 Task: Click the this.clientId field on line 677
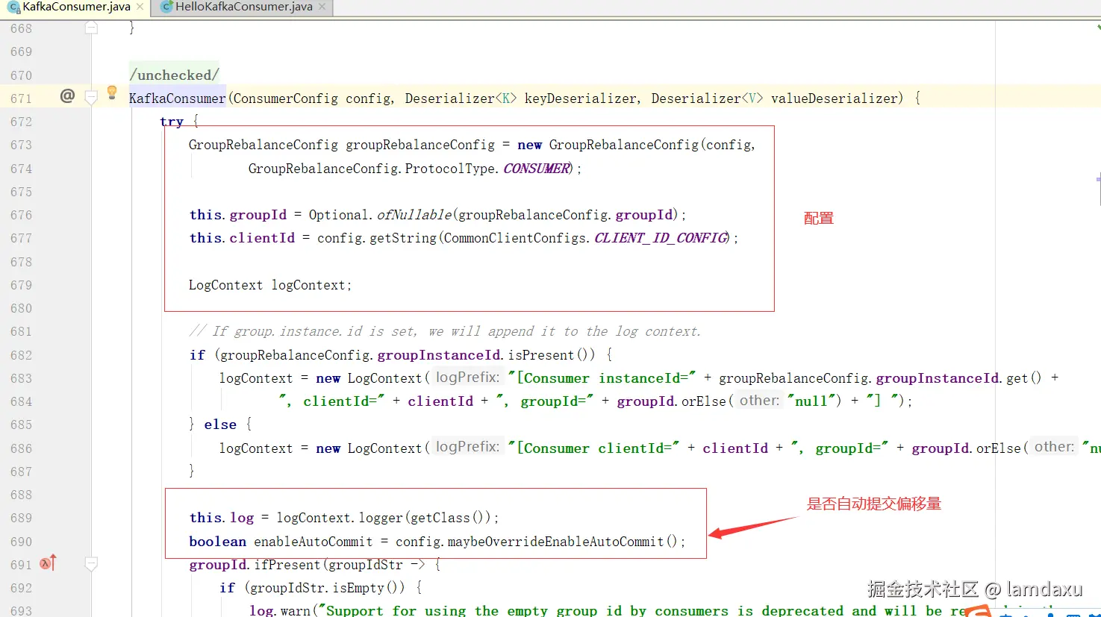pos(242,238)
